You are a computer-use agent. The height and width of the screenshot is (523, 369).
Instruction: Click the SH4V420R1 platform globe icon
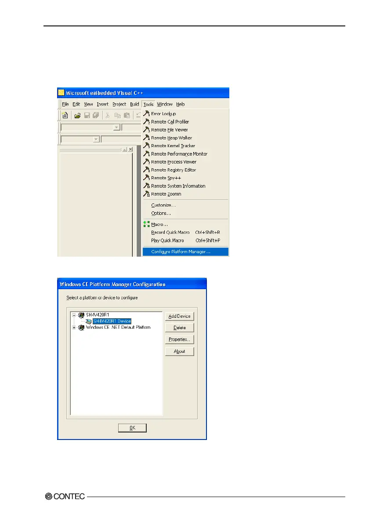click(81, 315)
